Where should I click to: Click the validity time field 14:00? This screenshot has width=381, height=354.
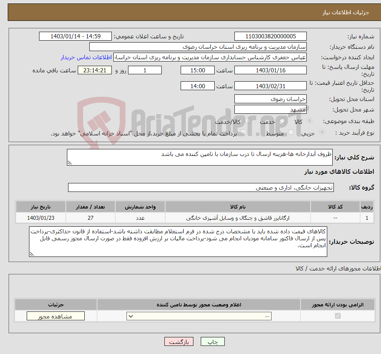198,86
